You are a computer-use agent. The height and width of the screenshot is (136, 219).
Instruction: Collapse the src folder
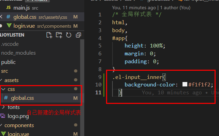pyautogui.click(x=4, y=71)
